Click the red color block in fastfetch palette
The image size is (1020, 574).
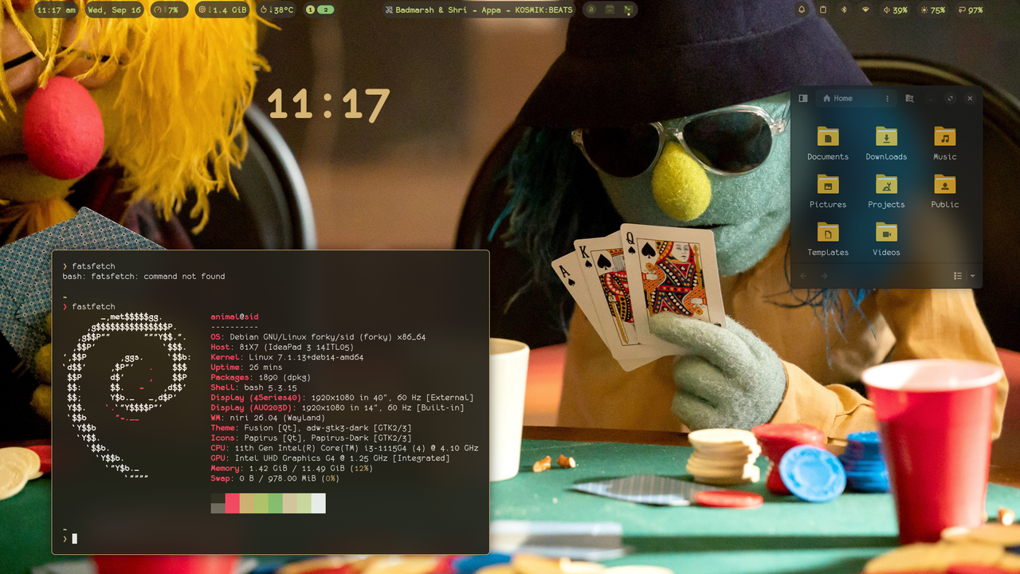[233, 503]
